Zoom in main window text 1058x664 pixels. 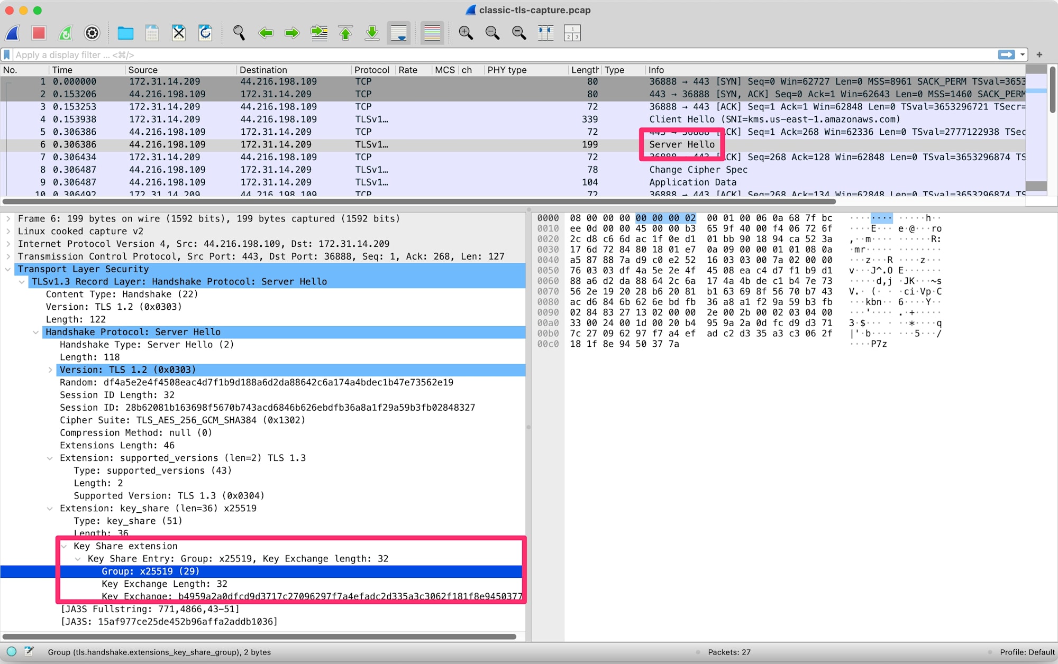(466, 33)
